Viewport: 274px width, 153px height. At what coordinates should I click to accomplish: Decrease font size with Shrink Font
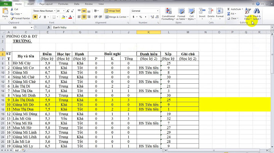coord(72,11)
